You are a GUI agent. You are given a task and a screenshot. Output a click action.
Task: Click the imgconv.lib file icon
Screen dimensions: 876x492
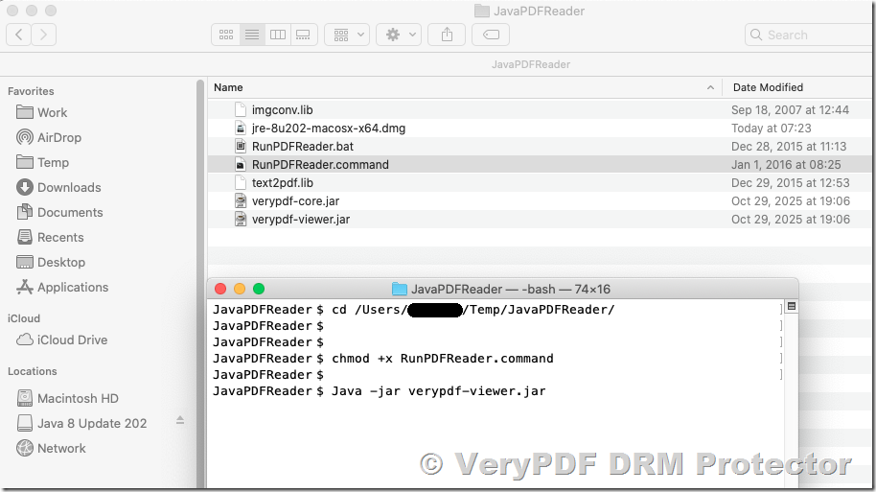tap(241, 110)
